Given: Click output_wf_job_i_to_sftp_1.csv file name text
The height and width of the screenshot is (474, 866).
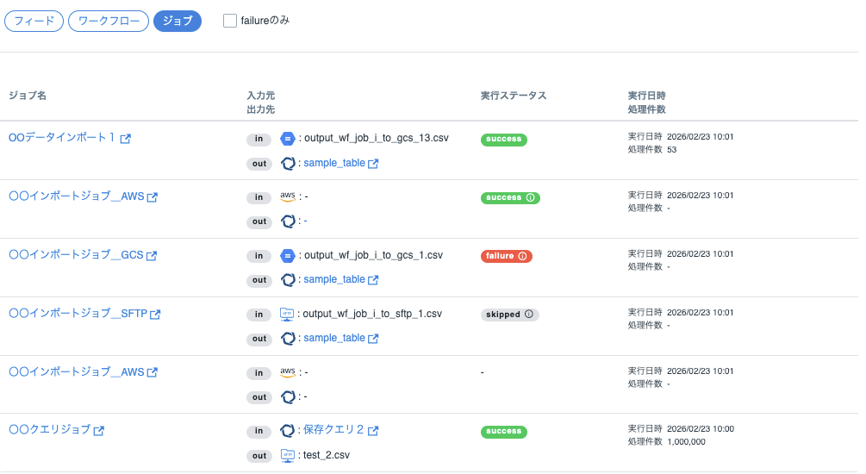Looking at the screenshot, I should [x=372, y=314].
